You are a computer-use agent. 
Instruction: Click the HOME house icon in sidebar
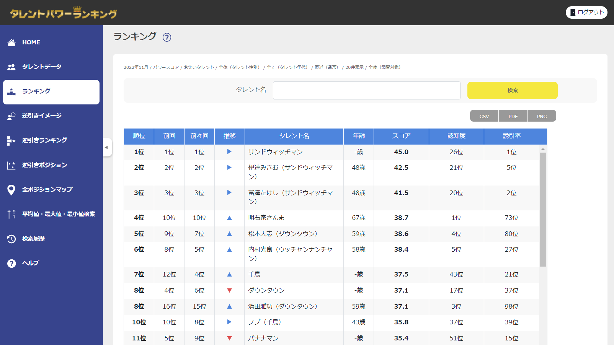[x=11, y=42]
